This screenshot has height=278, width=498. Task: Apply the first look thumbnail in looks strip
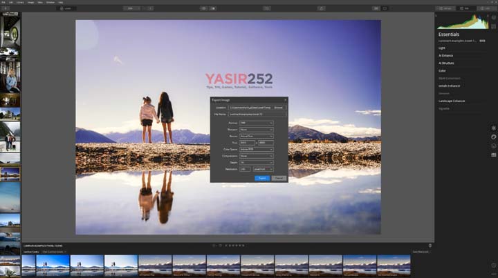coord(28,266)
